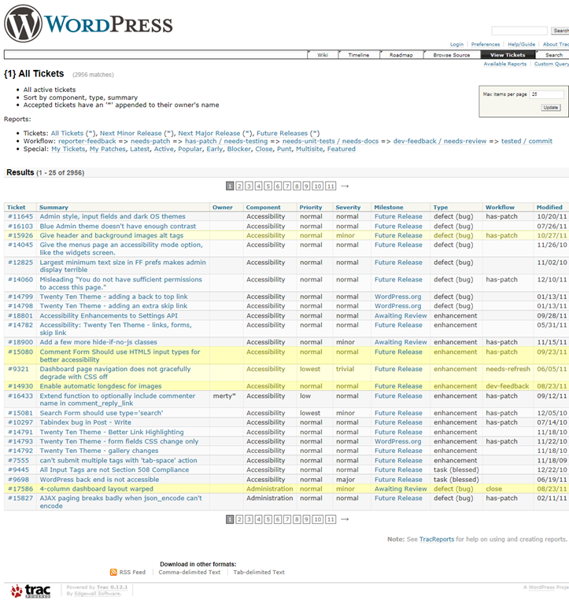The height and width of the screenshot is (604, 569).
Task: Open ticket #9698
Action: (19, 480)
